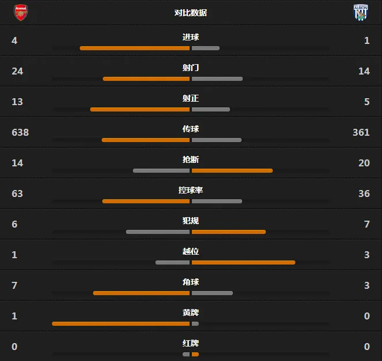Click the 射门 stat label
Screen dimensions: 382x361
click(191, 68)
